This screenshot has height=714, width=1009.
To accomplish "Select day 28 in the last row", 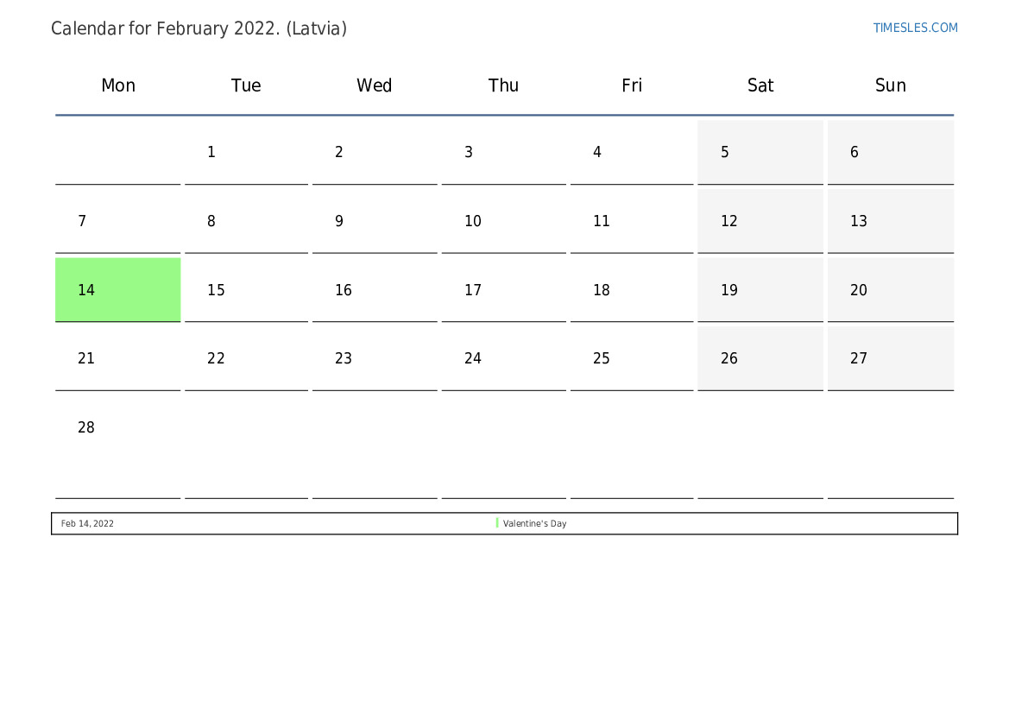I will click(118, 428).
